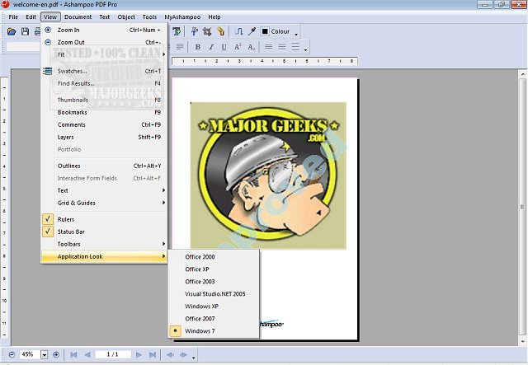
Task: Set single line spacing icon
Action: tap(268, 47)
